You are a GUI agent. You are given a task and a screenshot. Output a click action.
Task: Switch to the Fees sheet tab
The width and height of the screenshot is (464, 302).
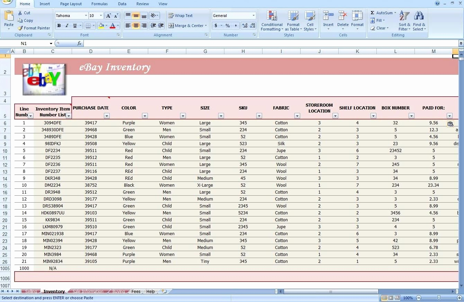[136, 292]
